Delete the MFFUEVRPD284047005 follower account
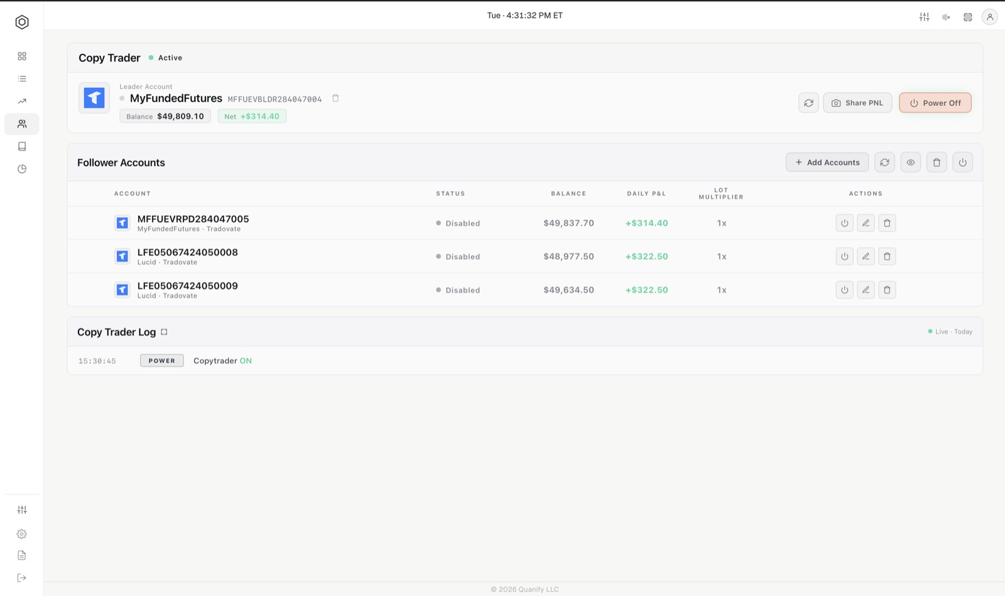Image resolution: width=1005 pixels, height=596 pixels. 888,223
